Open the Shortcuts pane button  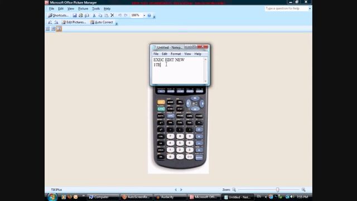point(58,15)
